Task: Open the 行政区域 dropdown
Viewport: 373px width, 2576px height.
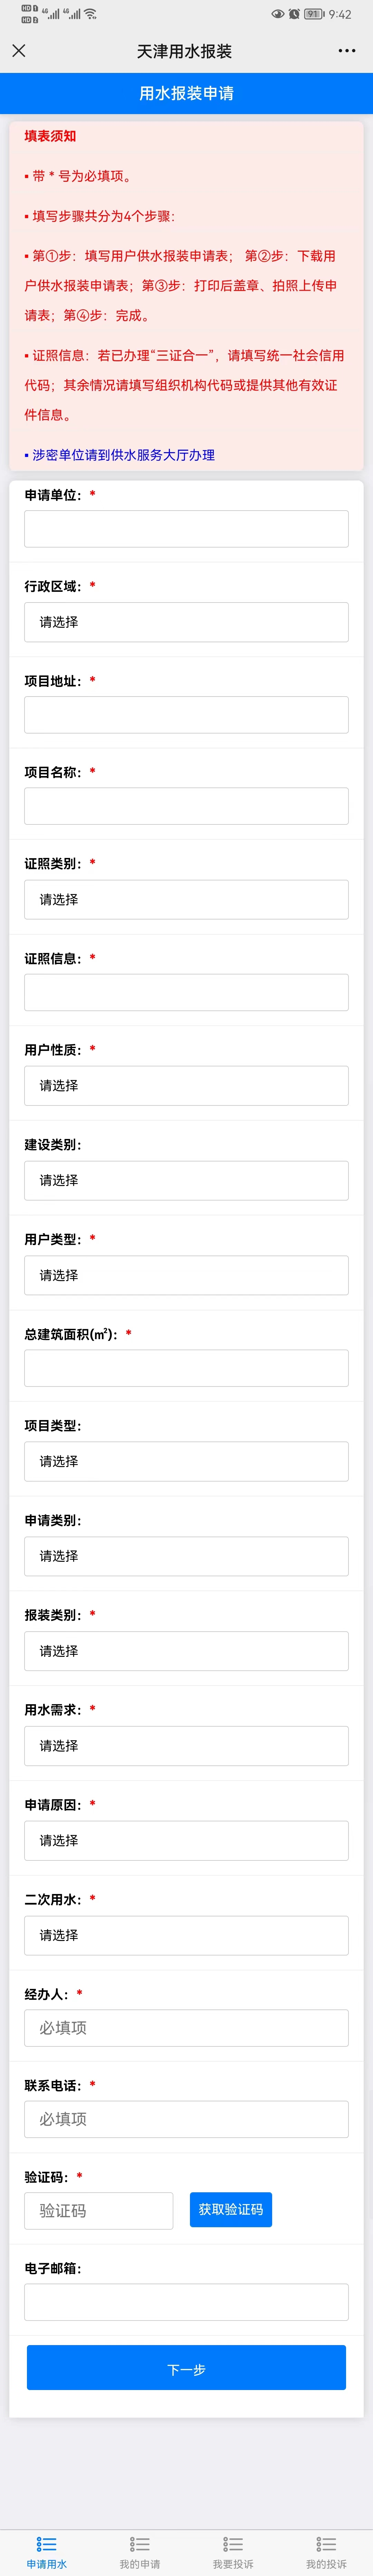Action: [186, 622]
